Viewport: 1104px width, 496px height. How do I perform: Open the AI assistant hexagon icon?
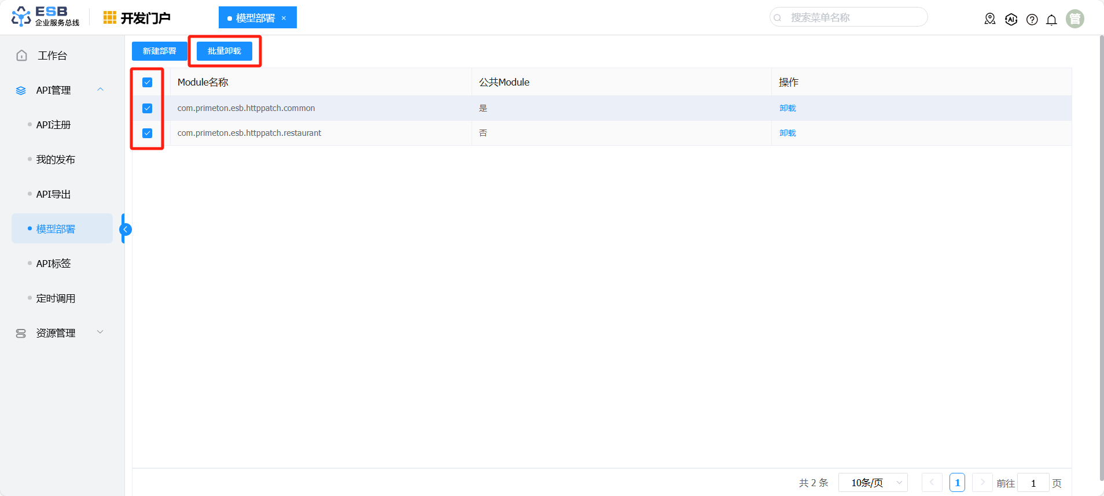(1011, 19)
